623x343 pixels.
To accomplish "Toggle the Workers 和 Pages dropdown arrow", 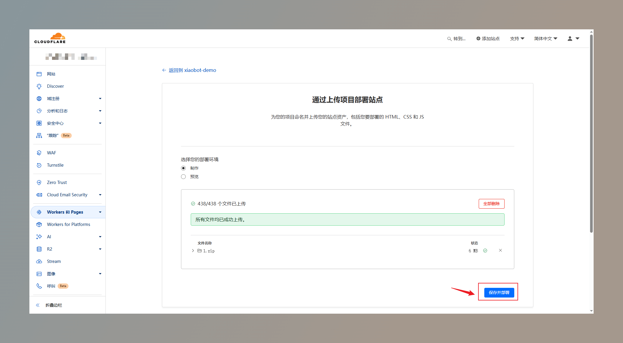I will tap(100, 212).
